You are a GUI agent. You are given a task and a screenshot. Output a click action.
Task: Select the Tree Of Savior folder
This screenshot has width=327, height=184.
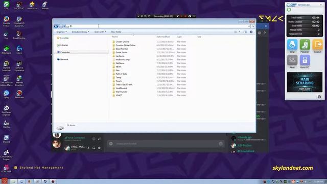tap(124, 84)
